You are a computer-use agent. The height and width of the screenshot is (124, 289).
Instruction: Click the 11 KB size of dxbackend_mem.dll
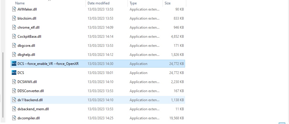[180, 109]
